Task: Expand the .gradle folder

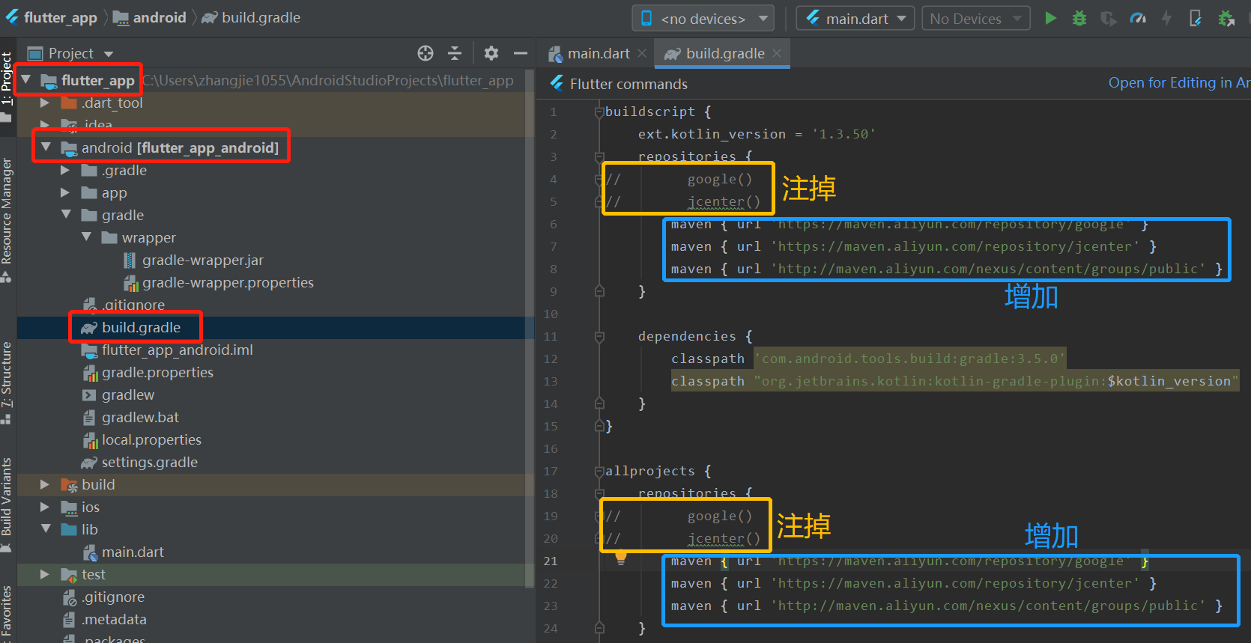Action: coord(65,170)
